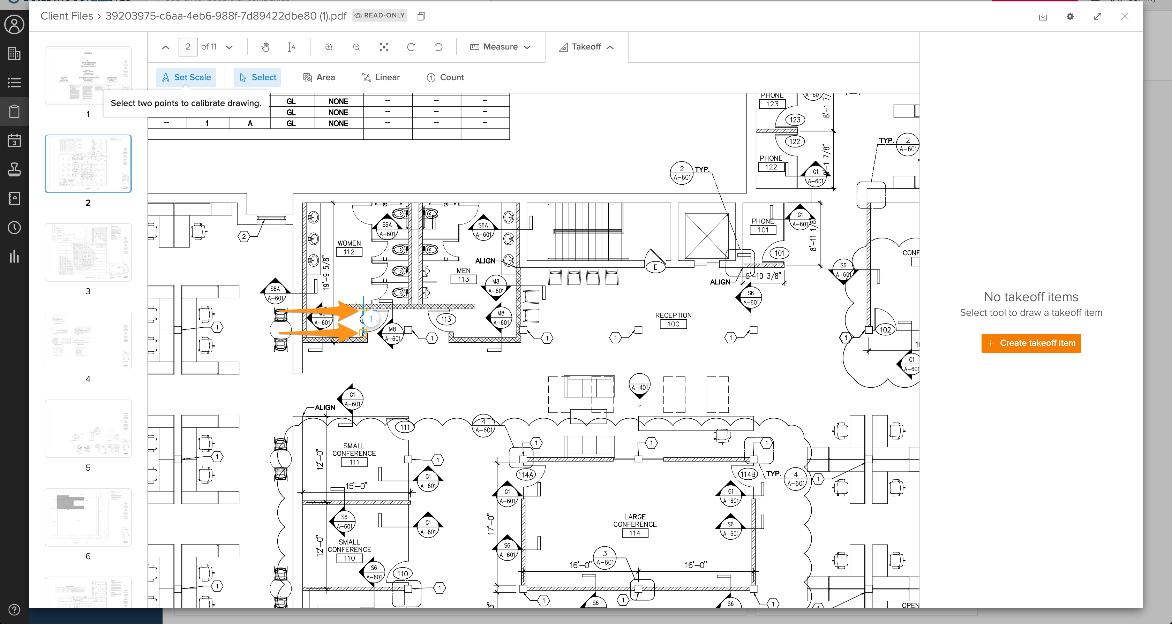
Task: Select the pan hand tool
Action: [265, 47]
